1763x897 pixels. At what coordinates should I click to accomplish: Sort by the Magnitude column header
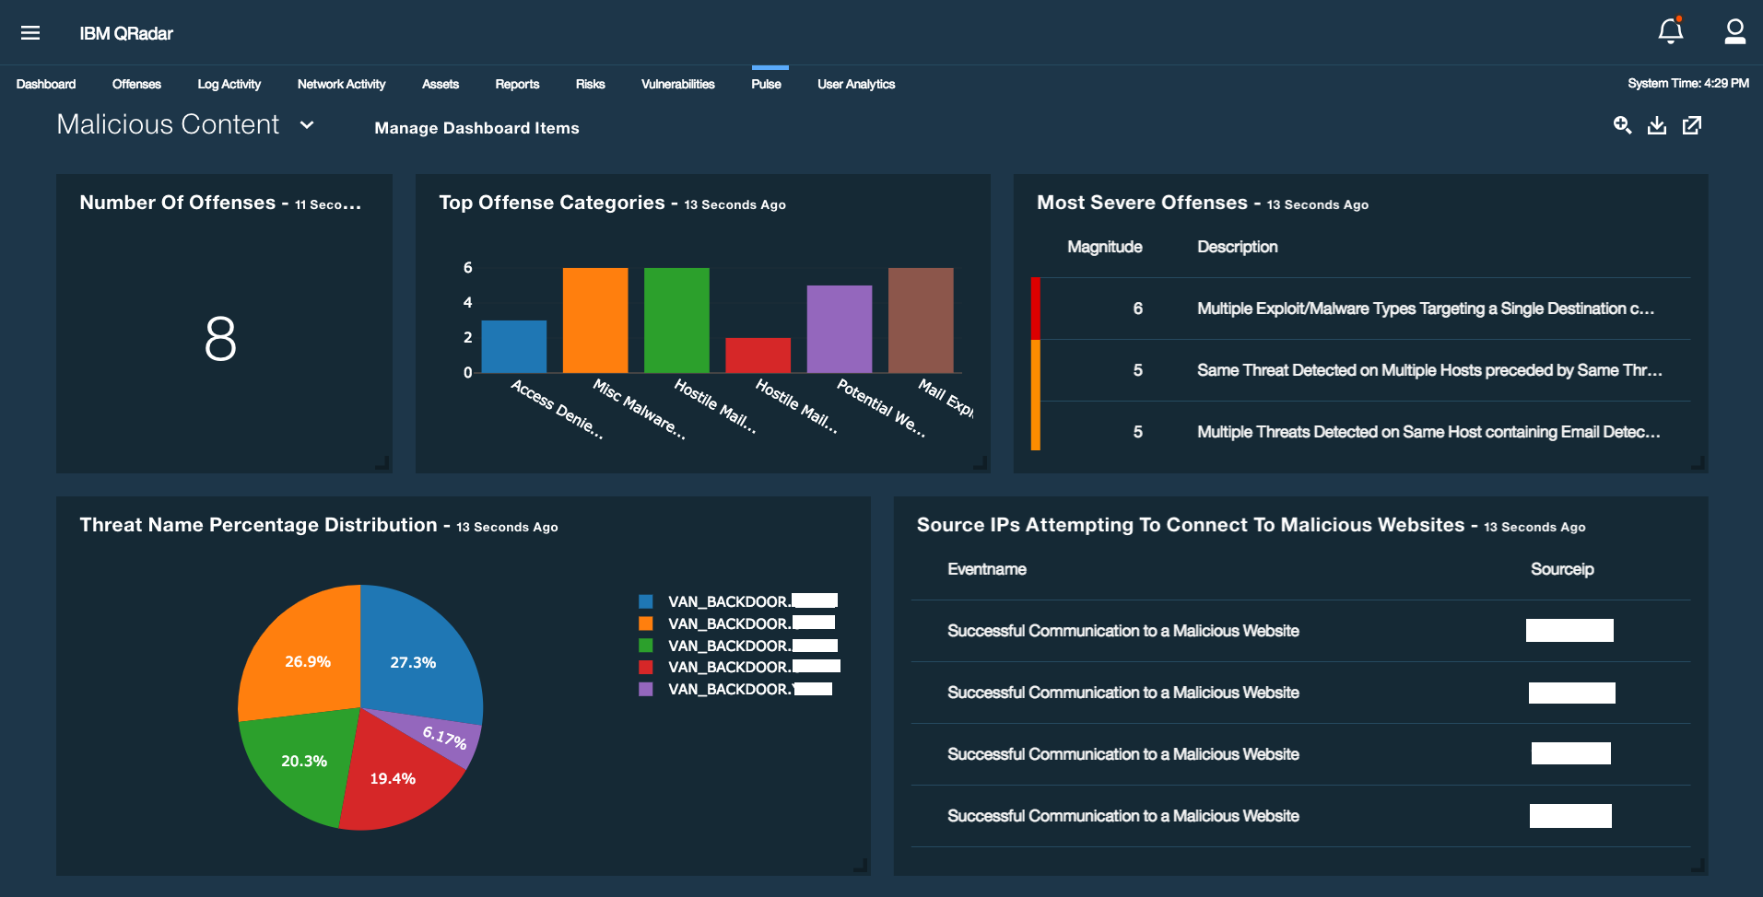tap(1104, 247)
